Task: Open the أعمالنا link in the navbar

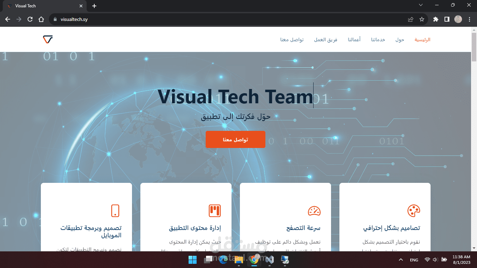Action: [x=354, y=39]
